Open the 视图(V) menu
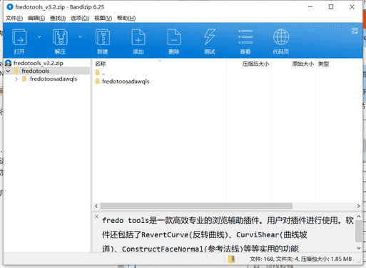The height and width of the screenshot is (268, 366). (103, 18)
